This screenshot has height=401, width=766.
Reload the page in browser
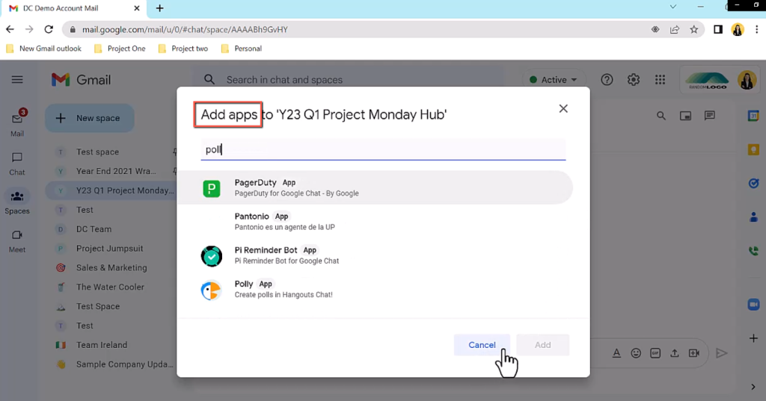pos(49,29)
